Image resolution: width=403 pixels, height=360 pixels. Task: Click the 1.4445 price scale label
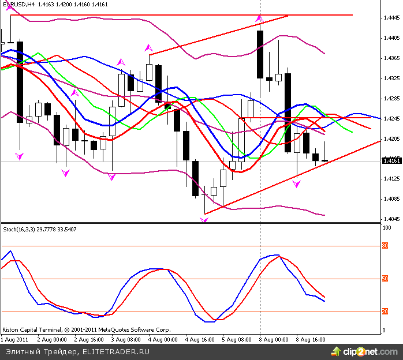tap(391, 18)
